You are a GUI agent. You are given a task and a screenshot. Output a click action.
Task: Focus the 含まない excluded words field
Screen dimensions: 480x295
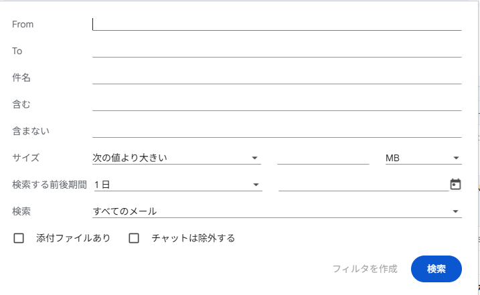tap(276, 131)
